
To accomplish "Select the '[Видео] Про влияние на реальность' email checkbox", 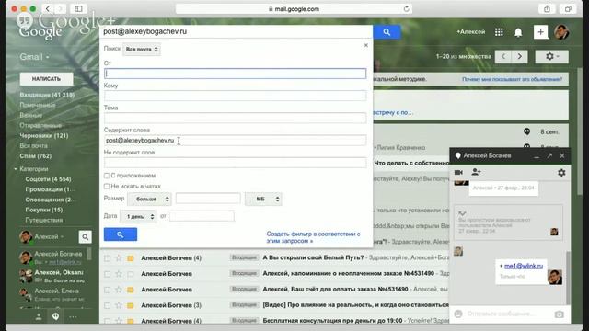I will tap(108, 305).
